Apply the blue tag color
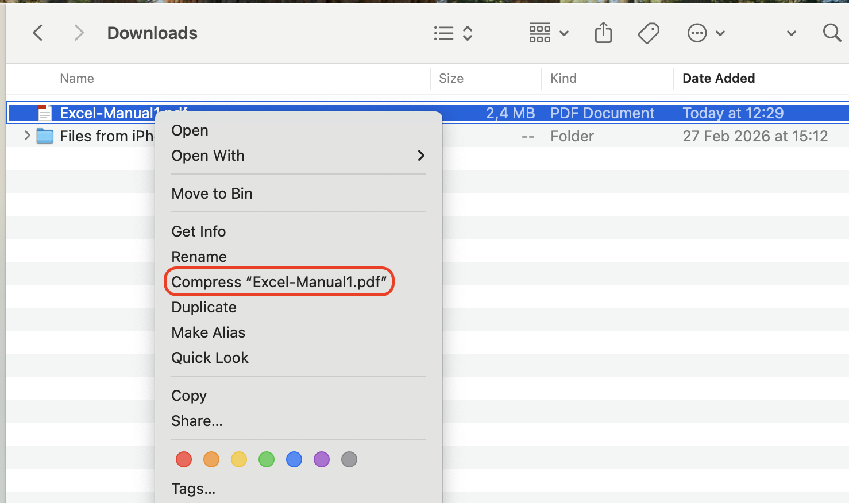 (x=294, y=459)
